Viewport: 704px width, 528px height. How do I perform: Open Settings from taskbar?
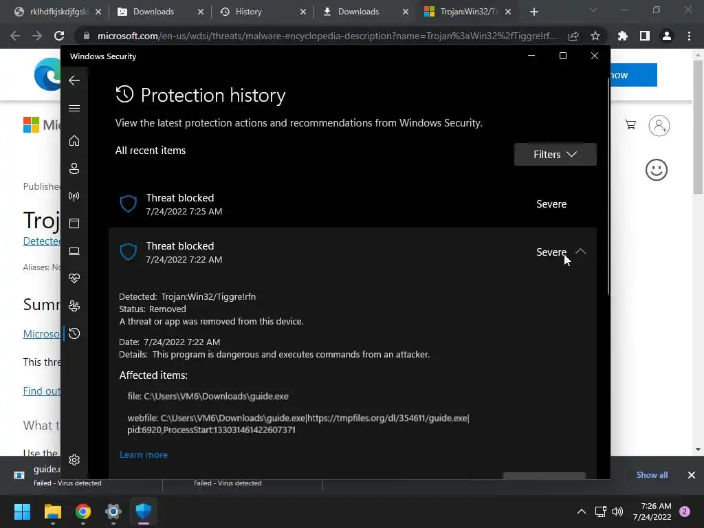click(x=113, y=511)
